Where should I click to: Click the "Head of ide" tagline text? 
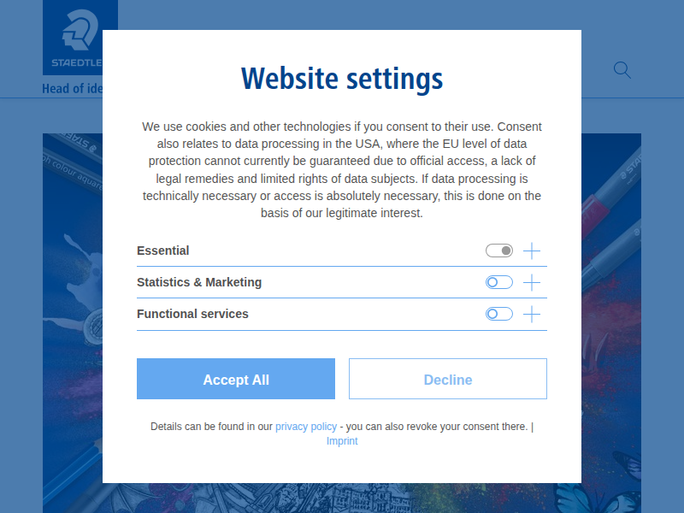(73, 89)
